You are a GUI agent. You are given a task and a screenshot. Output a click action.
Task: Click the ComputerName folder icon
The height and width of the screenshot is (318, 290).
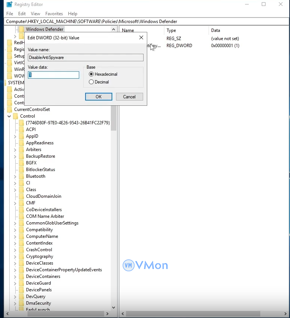pyautogui.click(x=22, y=236)
